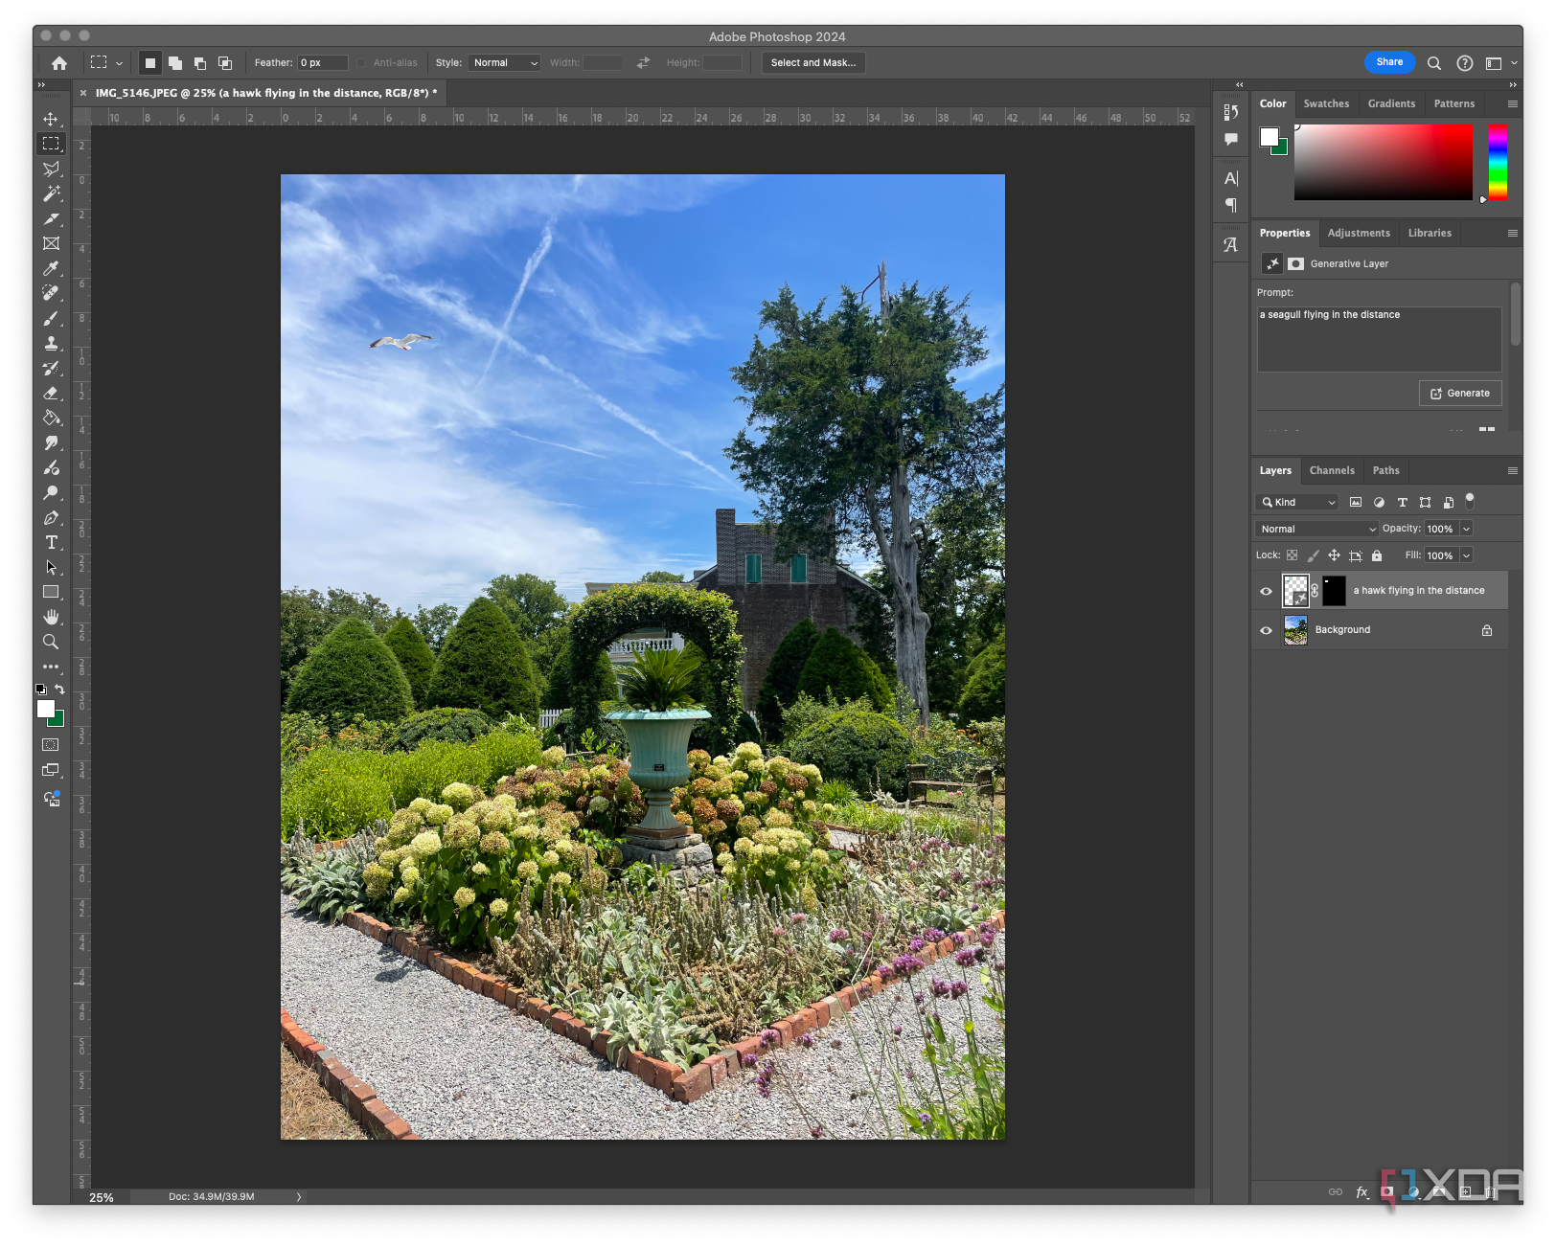The width and height of the screenshot is (1556, 1245).
Task: Click the Select and Mask button
Action: (x=813, y=63)
